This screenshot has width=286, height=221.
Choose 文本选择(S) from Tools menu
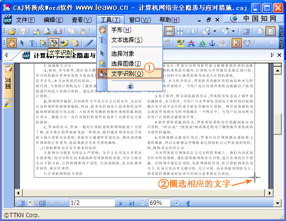(x=130, y=40)
